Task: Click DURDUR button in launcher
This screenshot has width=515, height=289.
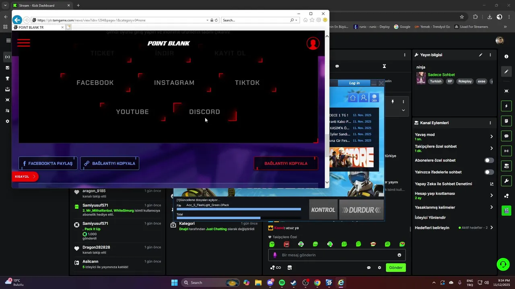Action: pyautogui.click(x=361, y=210)
